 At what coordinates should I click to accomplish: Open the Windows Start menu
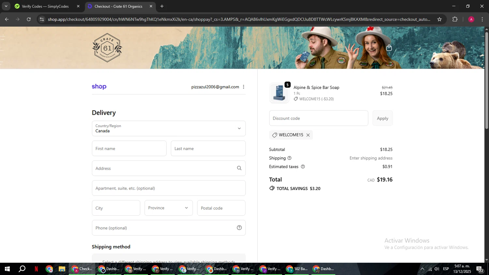(7, 269)
